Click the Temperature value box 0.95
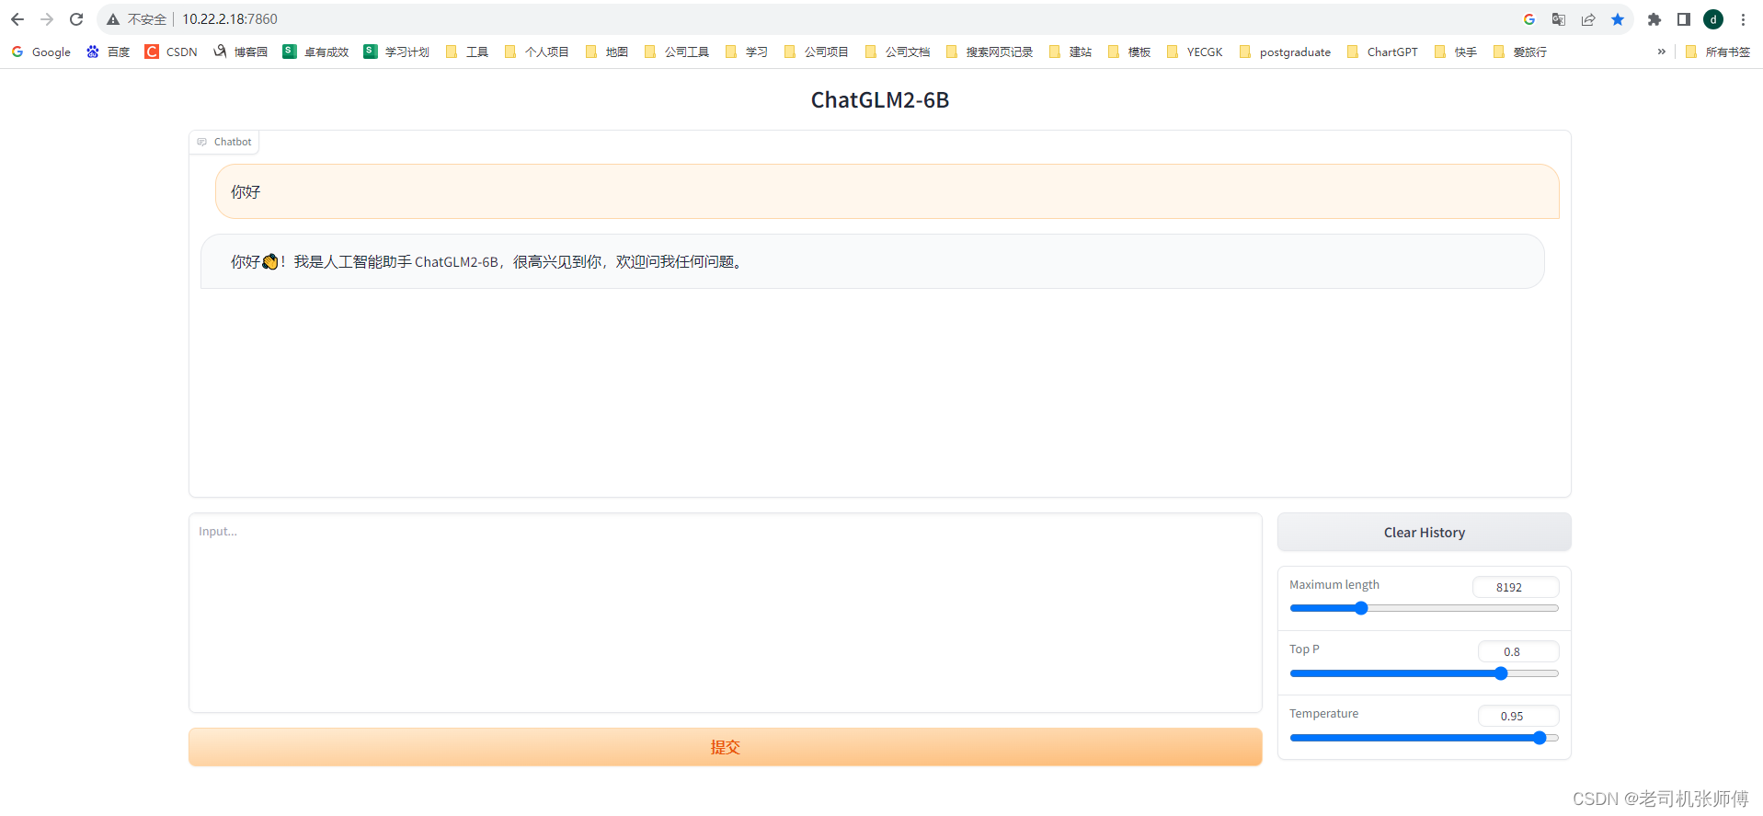The width and height of the screenshot is (1763, 816). [1518, 716]
